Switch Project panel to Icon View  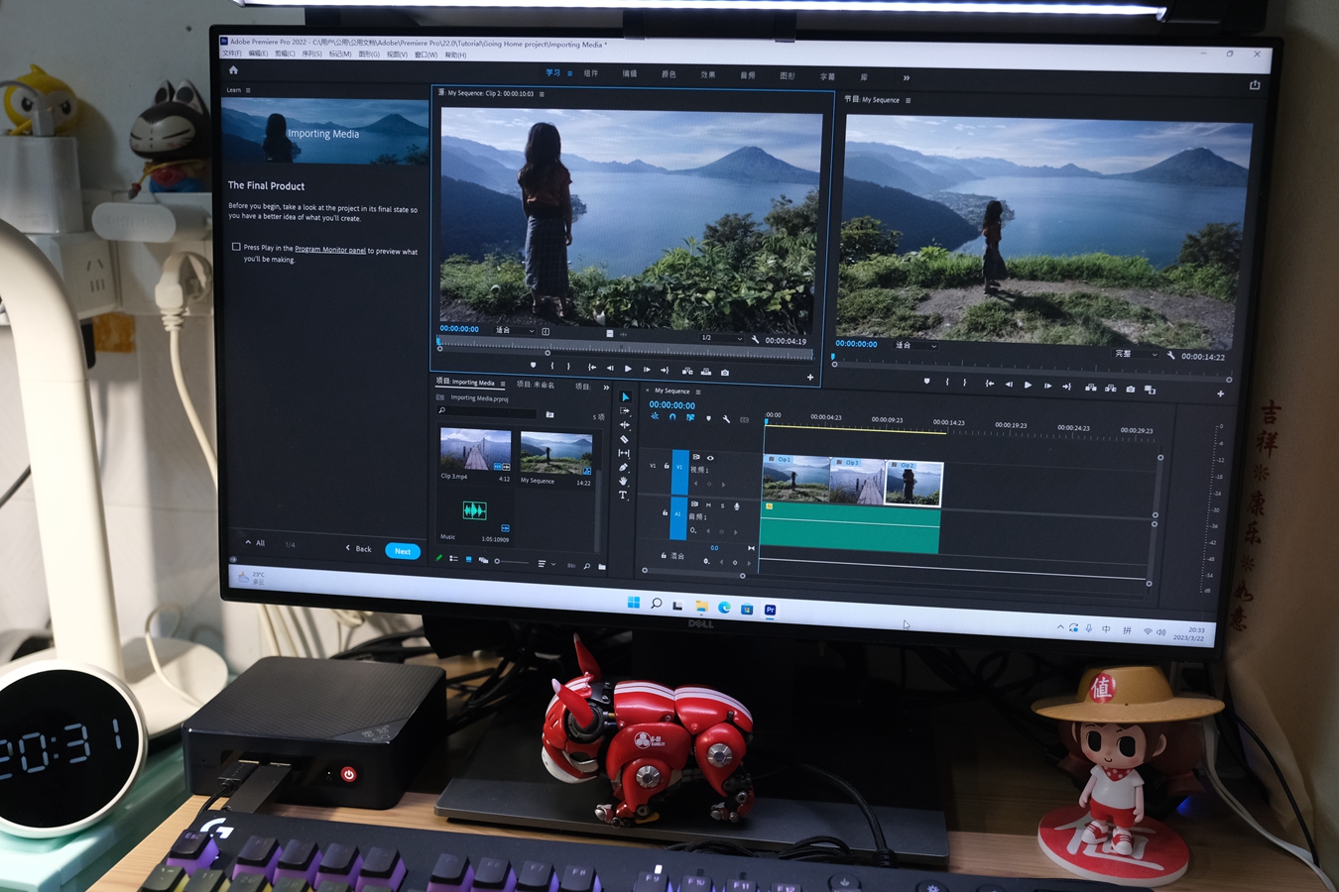pos(468,559)
